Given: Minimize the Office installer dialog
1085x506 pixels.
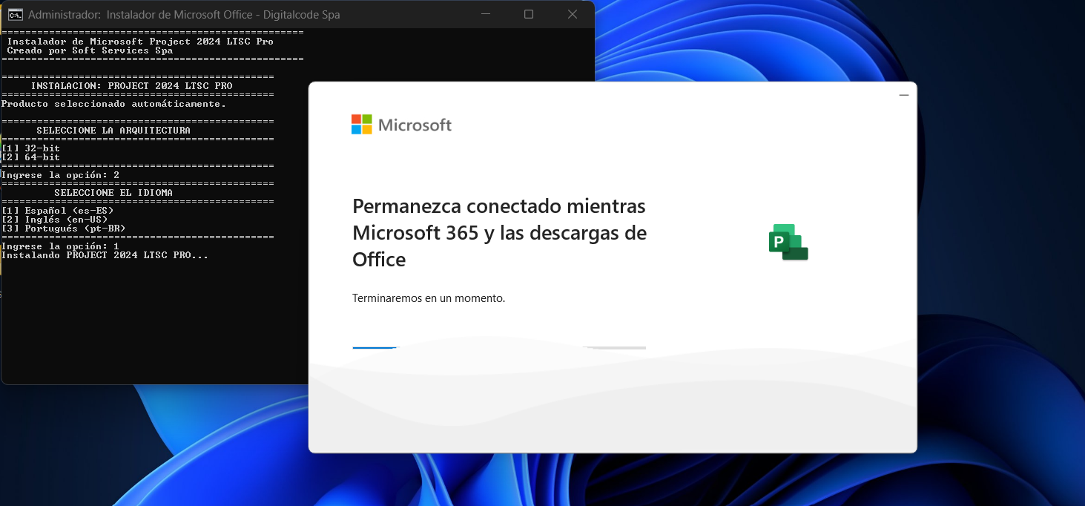Looking at the screenshot, I should pyautogui.click(x=903, y=96).
